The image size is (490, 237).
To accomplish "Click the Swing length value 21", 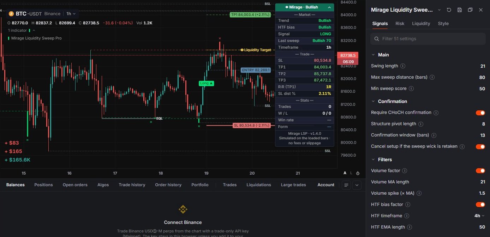I will 483,66.
